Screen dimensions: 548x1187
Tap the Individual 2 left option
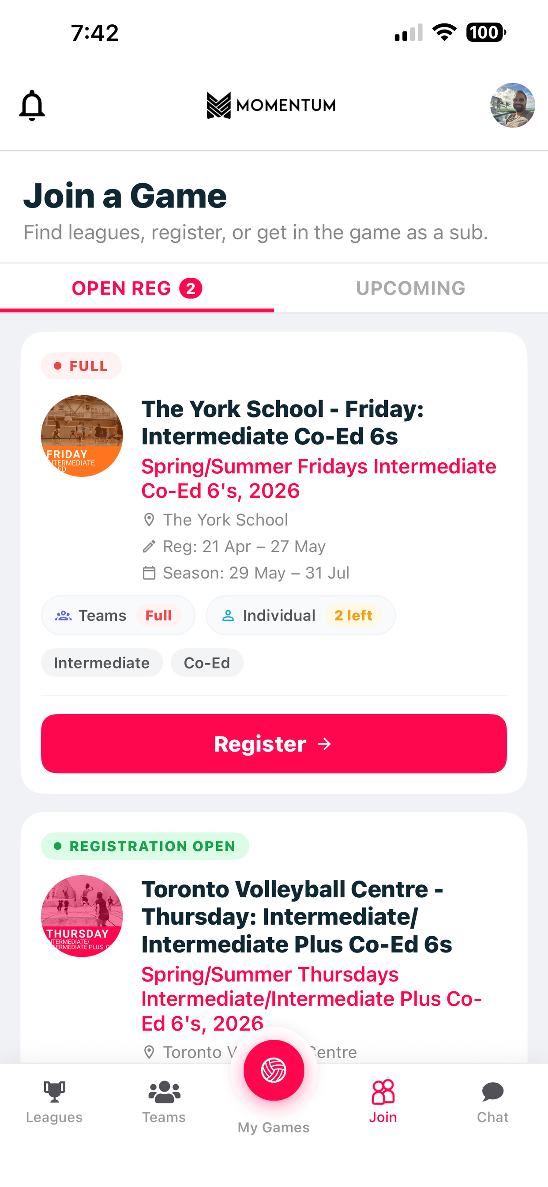(x=301, y=616)
